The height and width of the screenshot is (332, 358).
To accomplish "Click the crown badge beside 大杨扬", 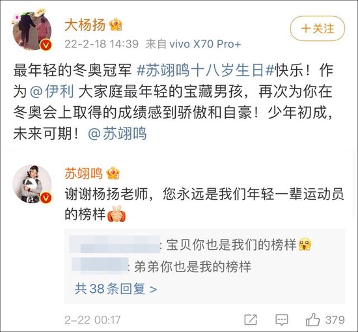I will coord(116,24).
